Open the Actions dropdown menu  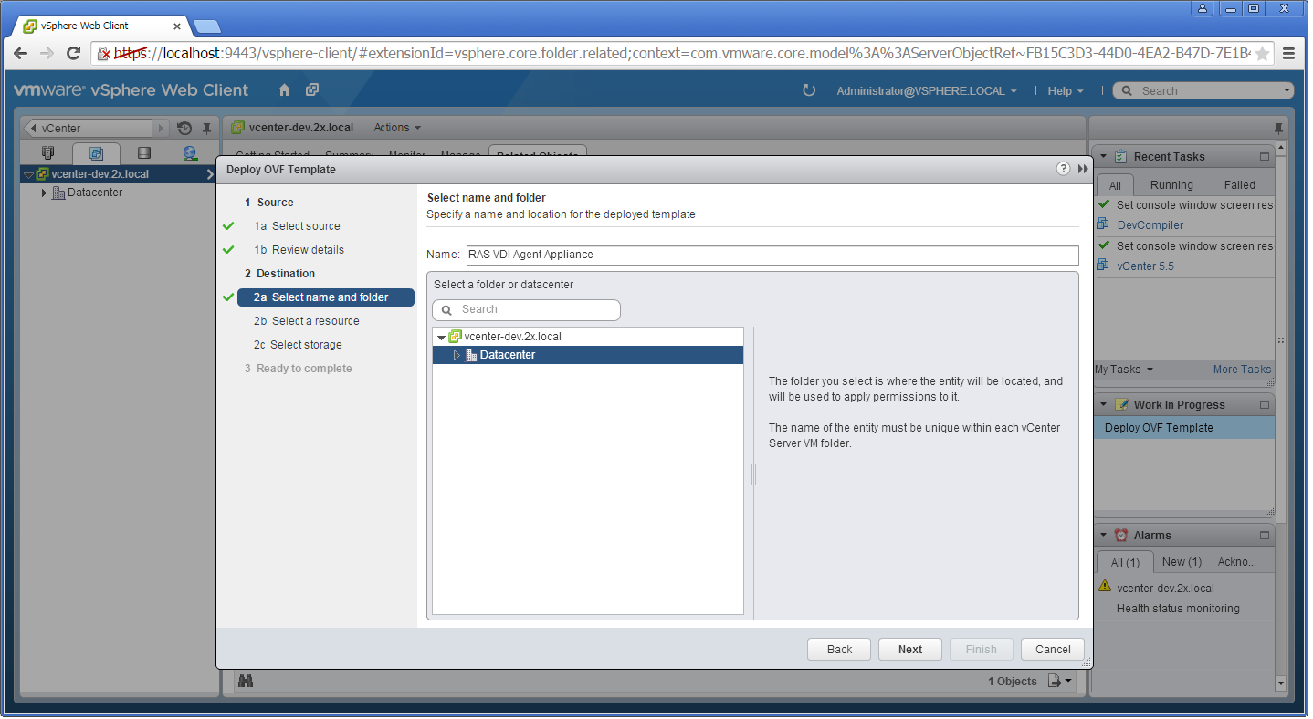[398, 128]
